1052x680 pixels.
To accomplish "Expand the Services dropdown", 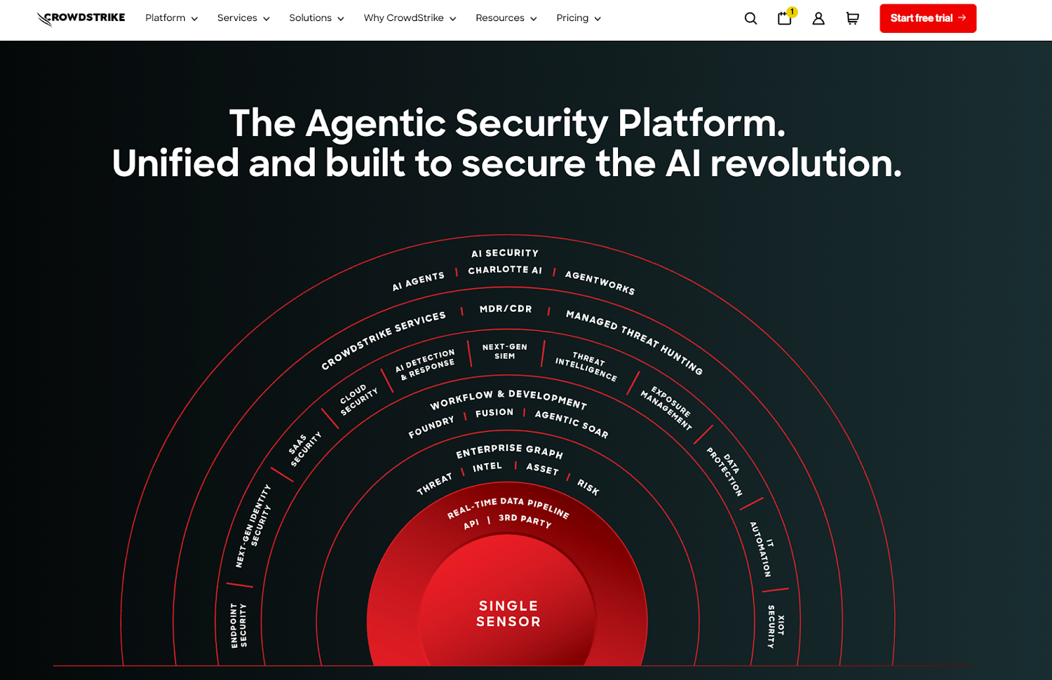I will pyautogui.click(x=243, y=18).
